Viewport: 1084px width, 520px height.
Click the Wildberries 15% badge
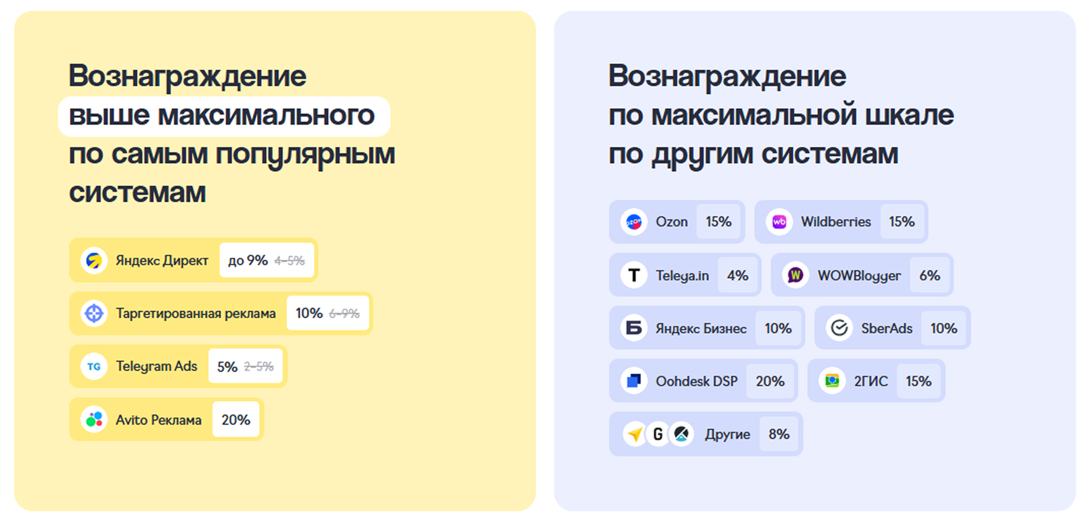pyautogui.click(x=902, y=222)
